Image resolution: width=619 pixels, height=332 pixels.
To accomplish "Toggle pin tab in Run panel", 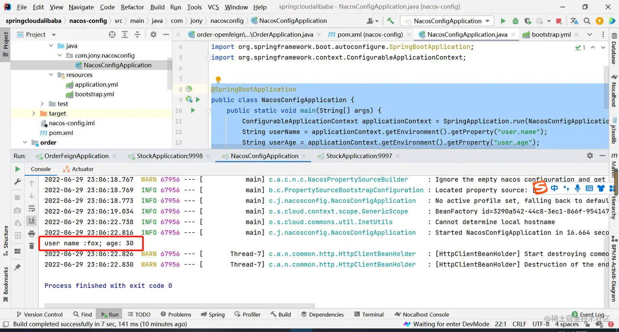I will 17,267.
